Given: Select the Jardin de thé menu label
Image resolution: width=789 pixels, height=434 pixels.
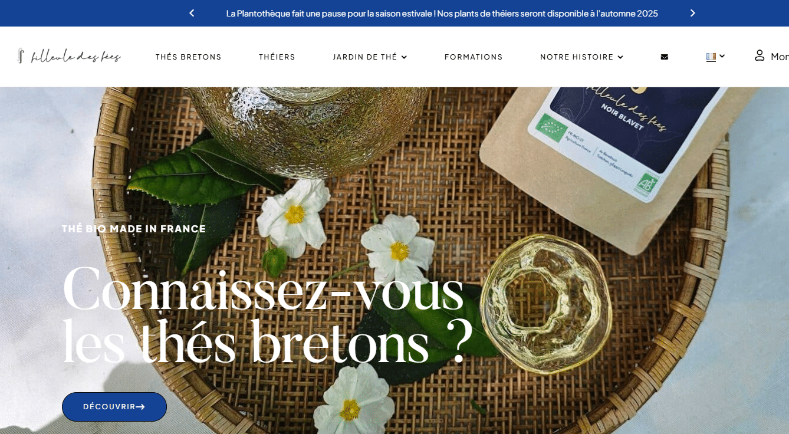Looking at the screenshot, I should tap(365, 57).
